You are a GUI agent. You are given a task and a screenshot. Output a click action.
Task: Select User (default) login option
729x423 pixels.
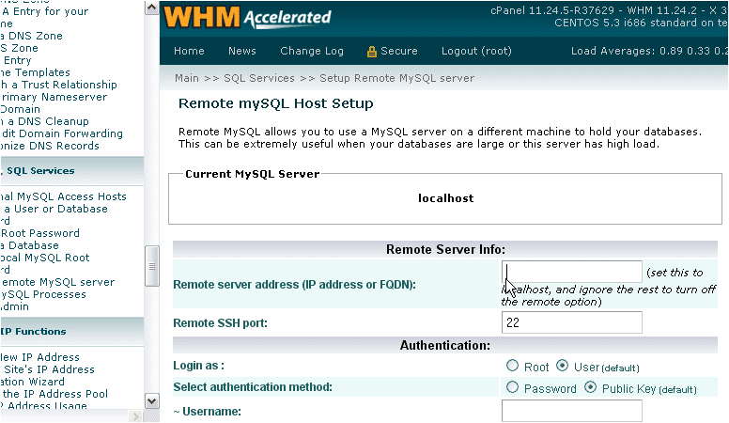563,366
